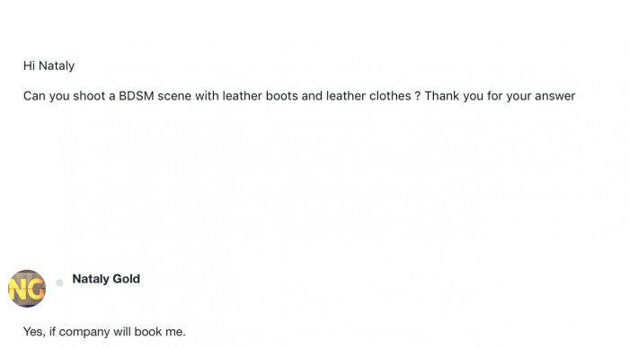Viewport: 629px width, 348px height.
Task: Click the word 'answer' ending the message
Action: (555, 97)
